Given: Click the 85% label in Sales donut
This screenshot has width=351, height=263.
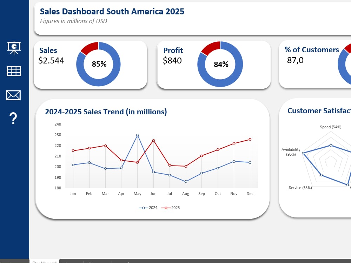Looking at the screenshot, I should (99, 64).
